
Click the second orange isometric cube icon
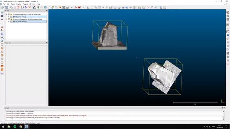point(2,70)
